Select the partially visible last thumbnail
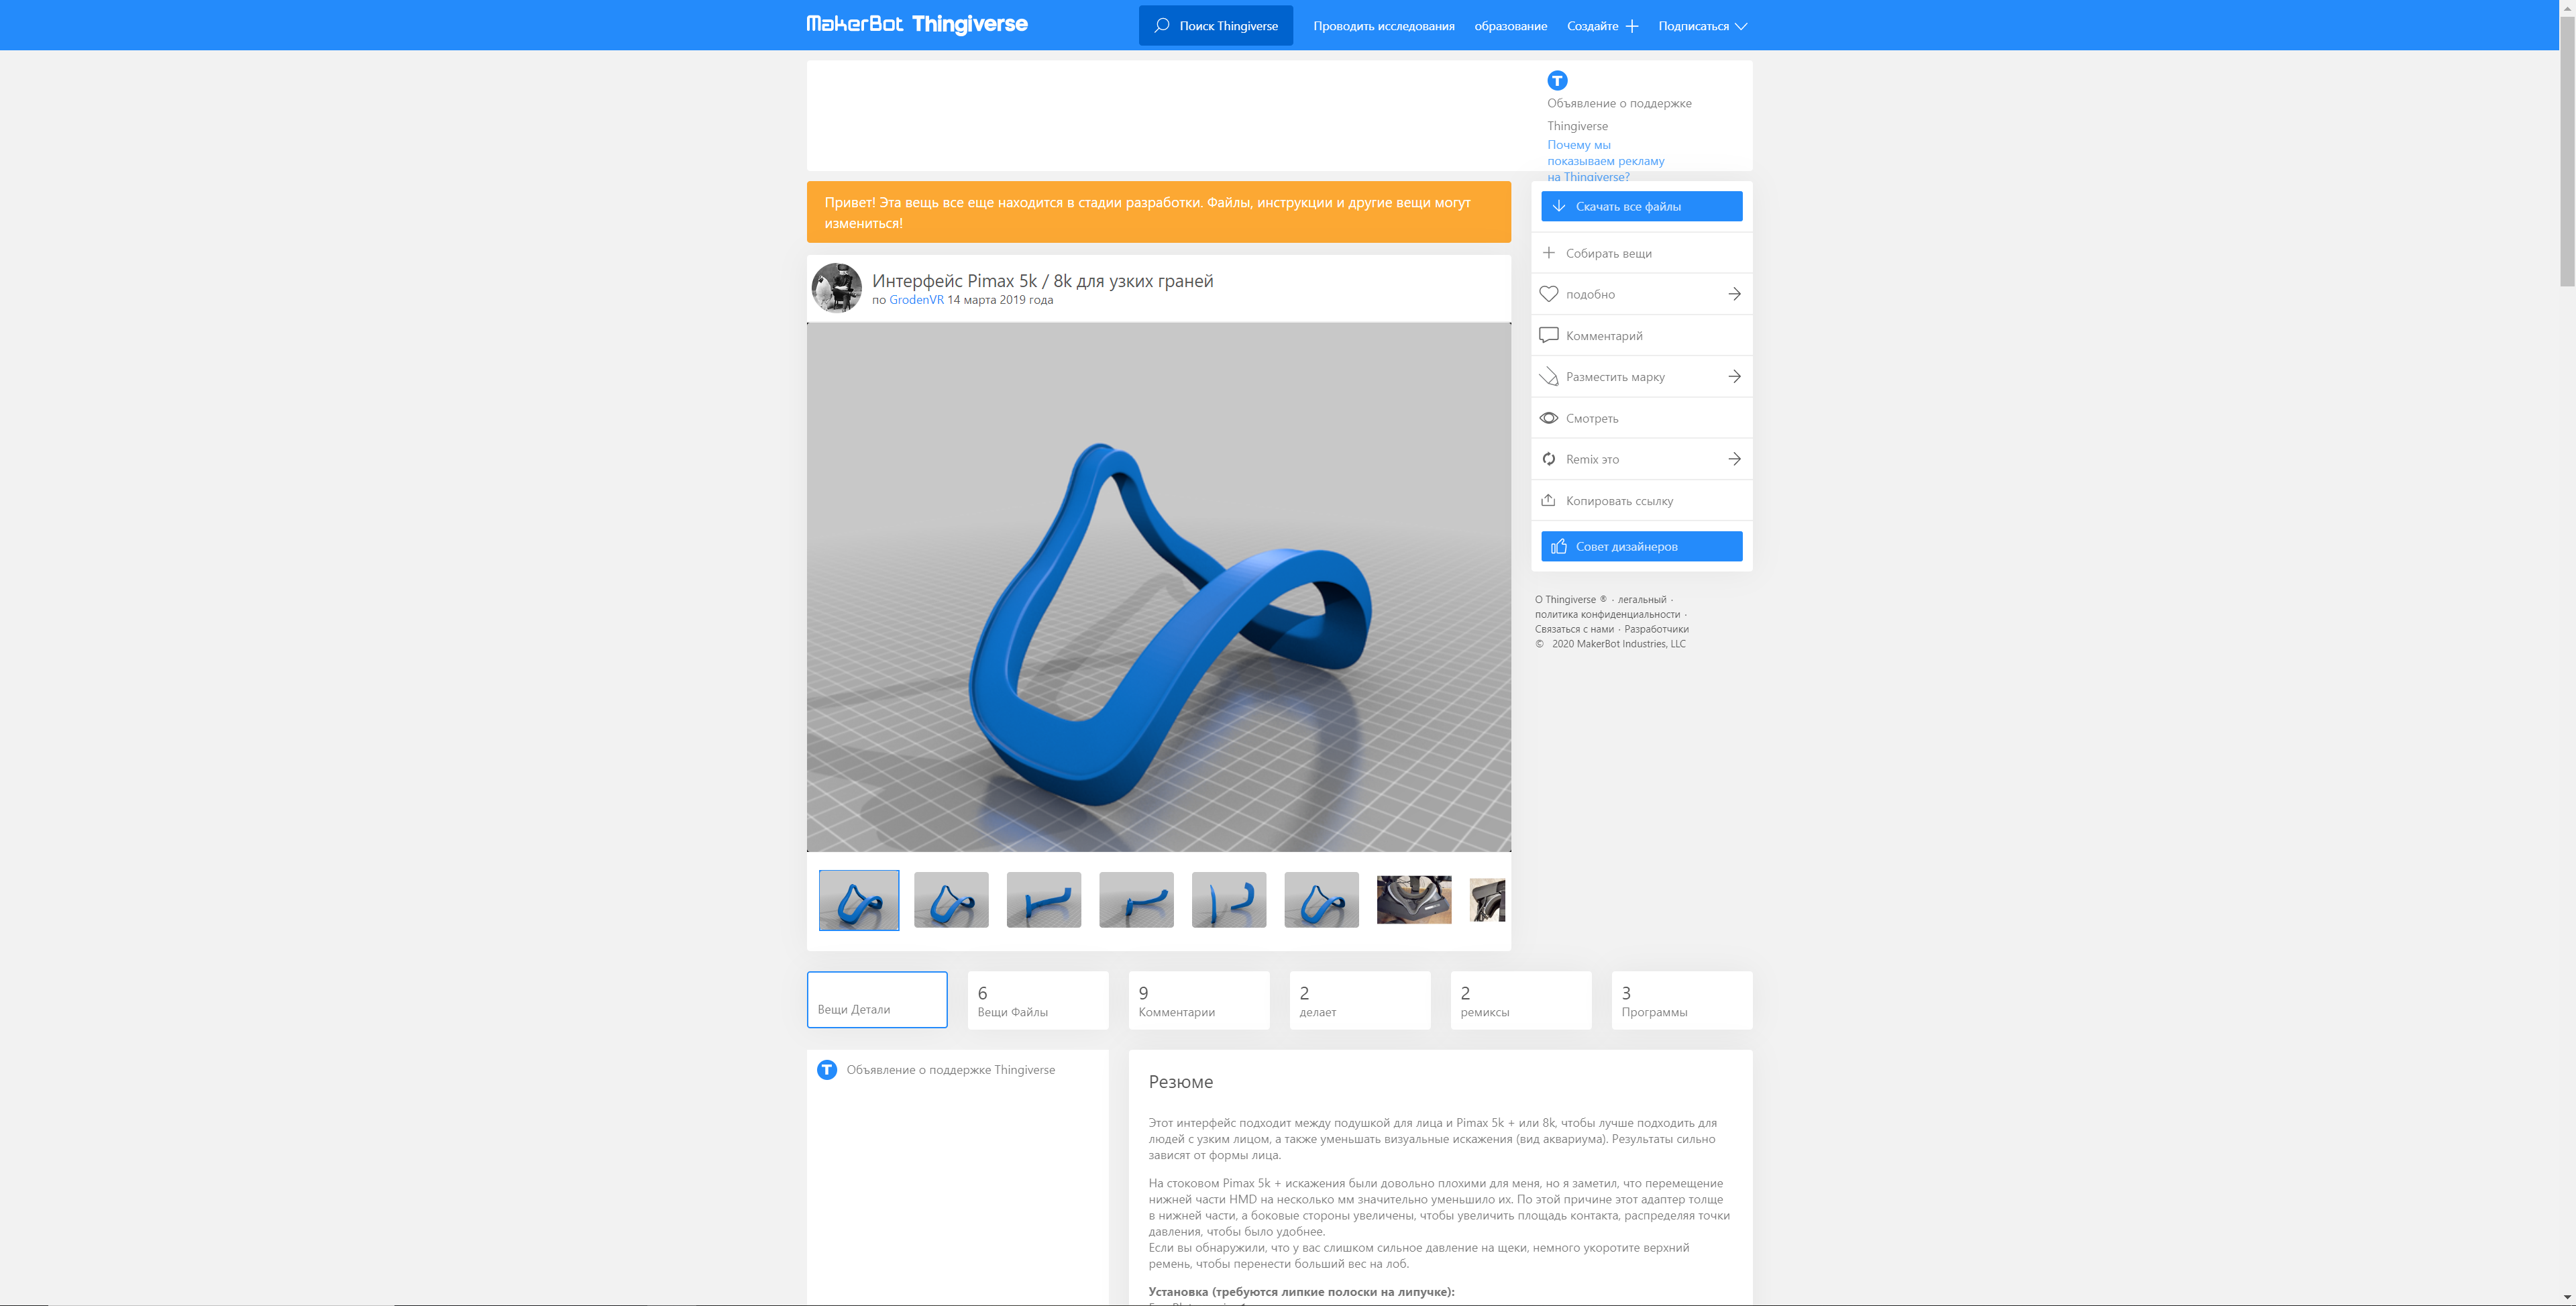 [x=1487, y=900]
